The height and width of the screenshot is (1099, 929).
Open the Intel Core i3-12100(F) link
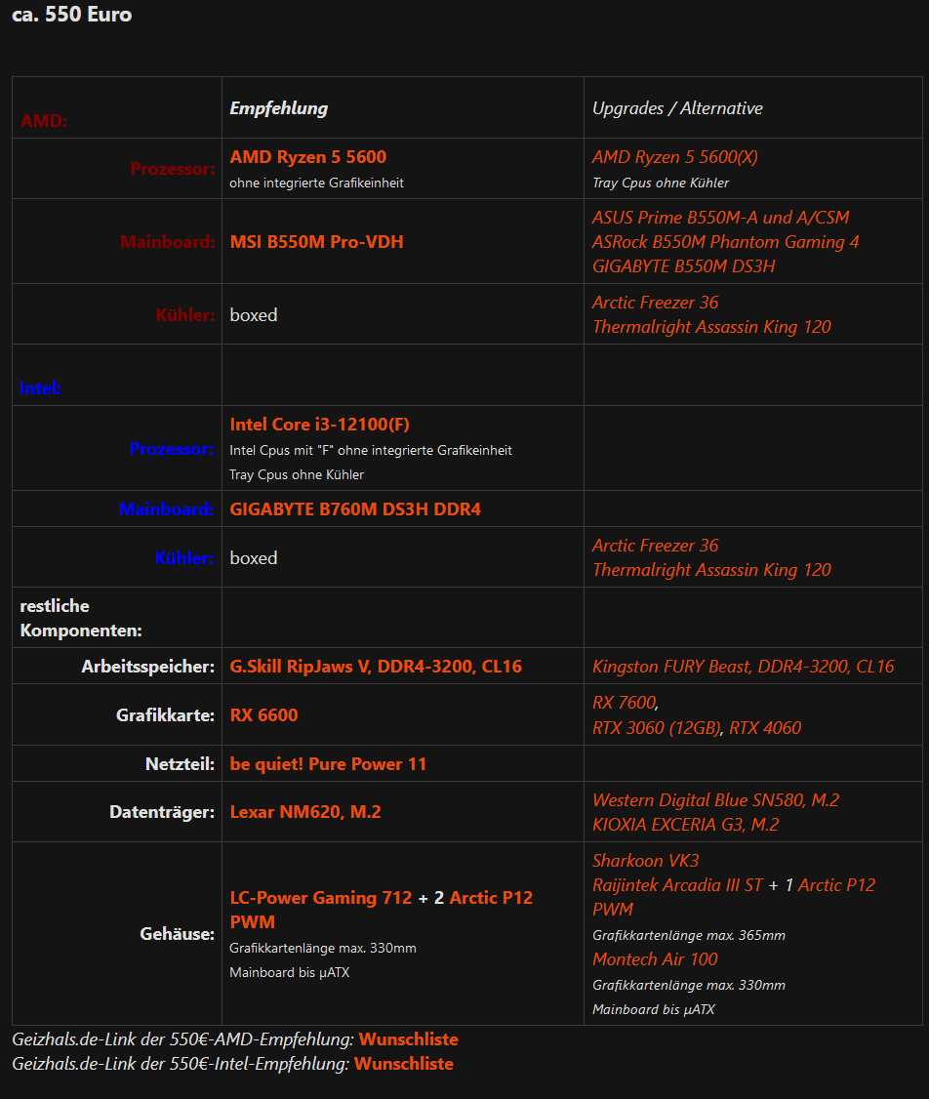coord(319,424)
